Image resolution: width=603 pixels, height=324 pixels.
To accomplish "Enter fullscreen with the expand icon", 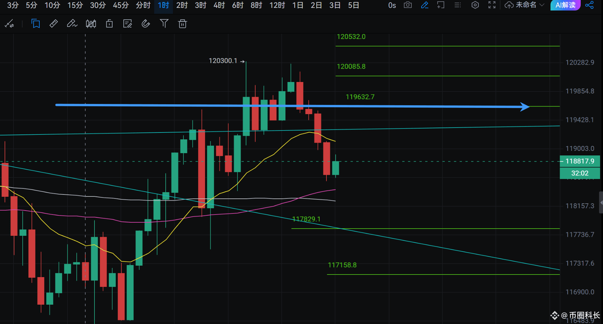I will 492,5.
